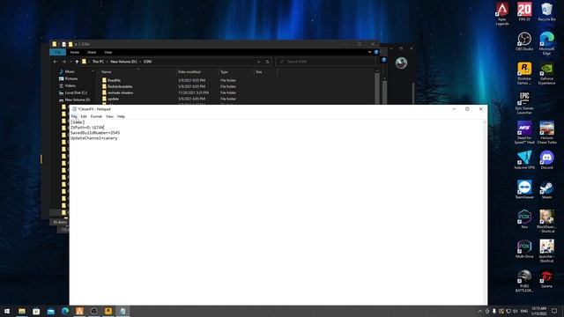This screenshot has width=564, height=317.
Task: Open the Recycle Bin desktop icon
Action: click(x=546, y=11)
